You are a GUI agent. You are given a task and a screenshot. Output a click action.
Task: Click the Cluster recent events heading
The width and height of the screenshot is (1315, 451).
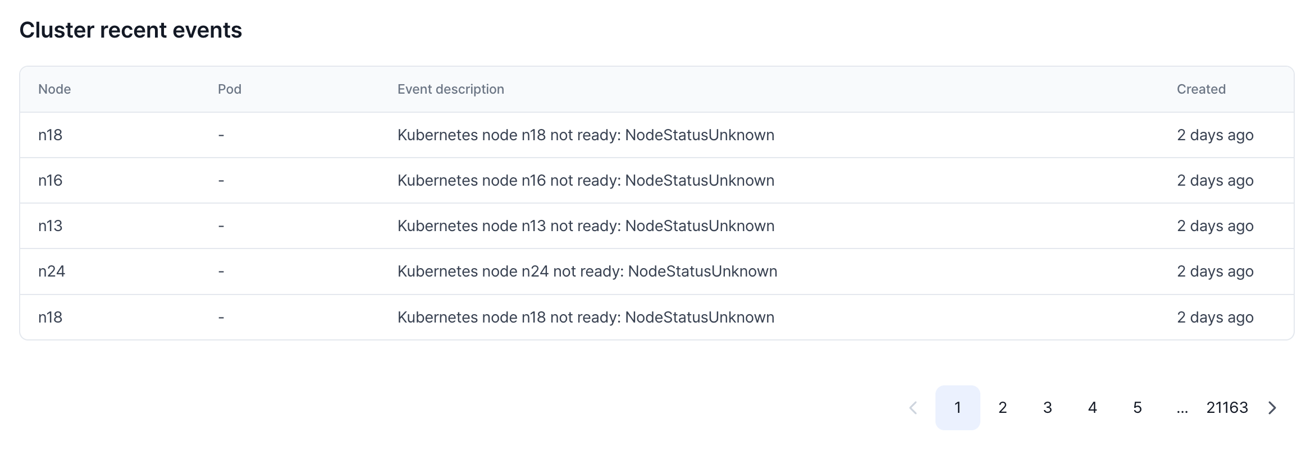[131, 30]
